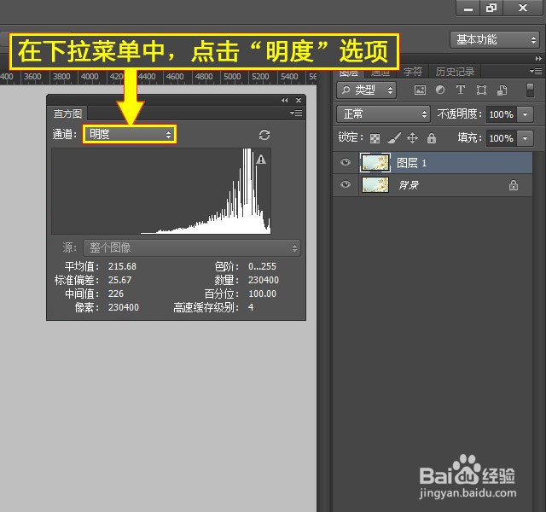Click the lock icon on 背景 layer
Image resolution: width=546 pixels, height=512 pixels.
tap(514, 185)
